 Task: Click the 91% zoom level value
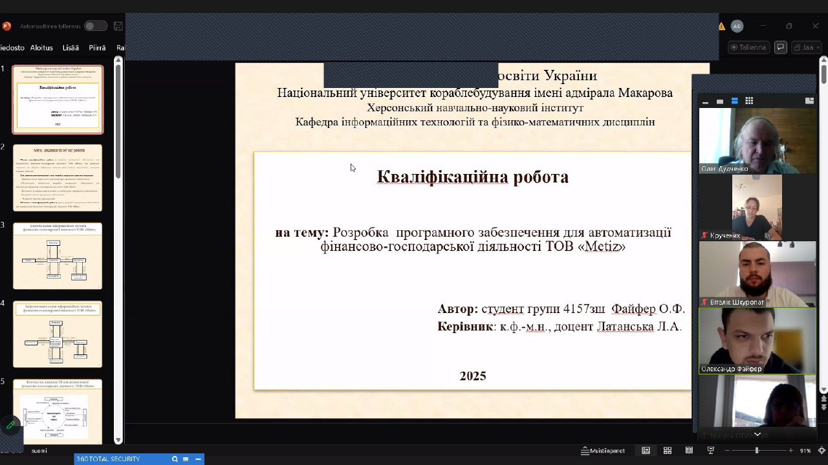pos(805,450)
